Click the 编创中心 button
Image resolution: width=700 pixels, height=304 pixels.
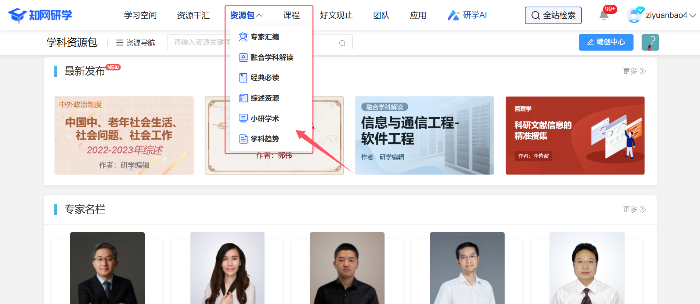click(606, 42)
